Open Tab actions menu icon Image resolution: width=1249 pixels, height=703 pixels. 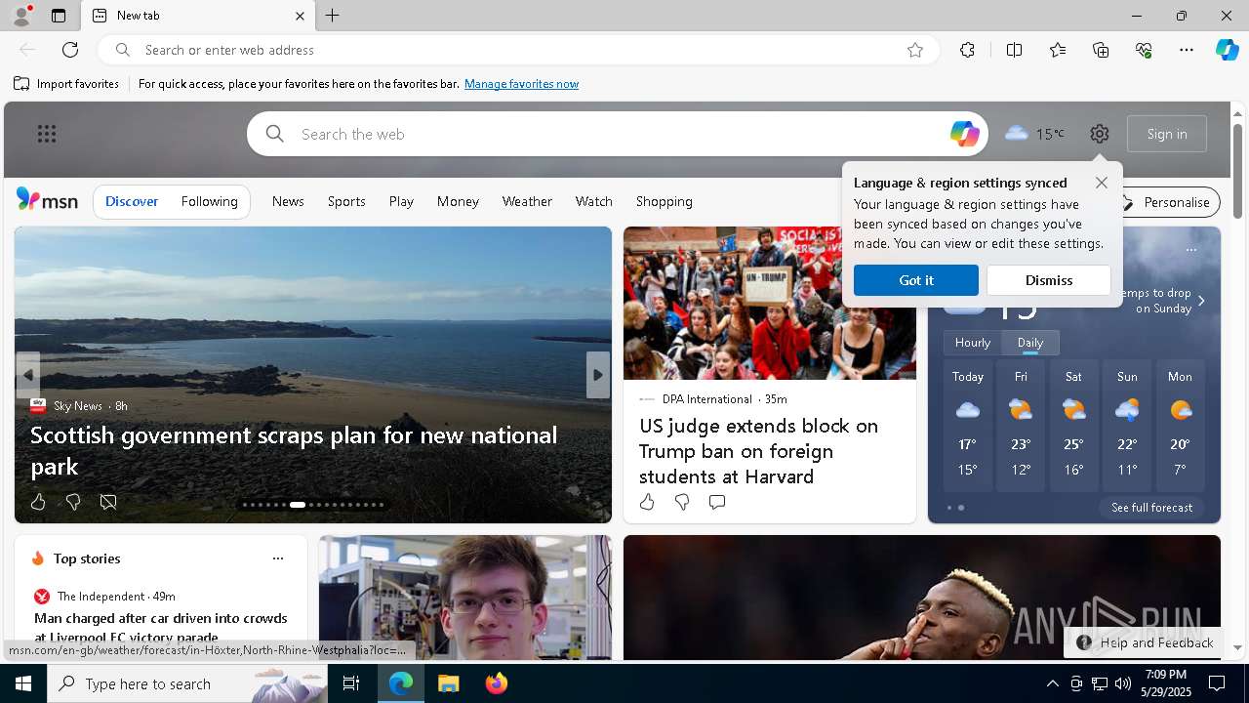pyautogui.click(x=59, y=16)
